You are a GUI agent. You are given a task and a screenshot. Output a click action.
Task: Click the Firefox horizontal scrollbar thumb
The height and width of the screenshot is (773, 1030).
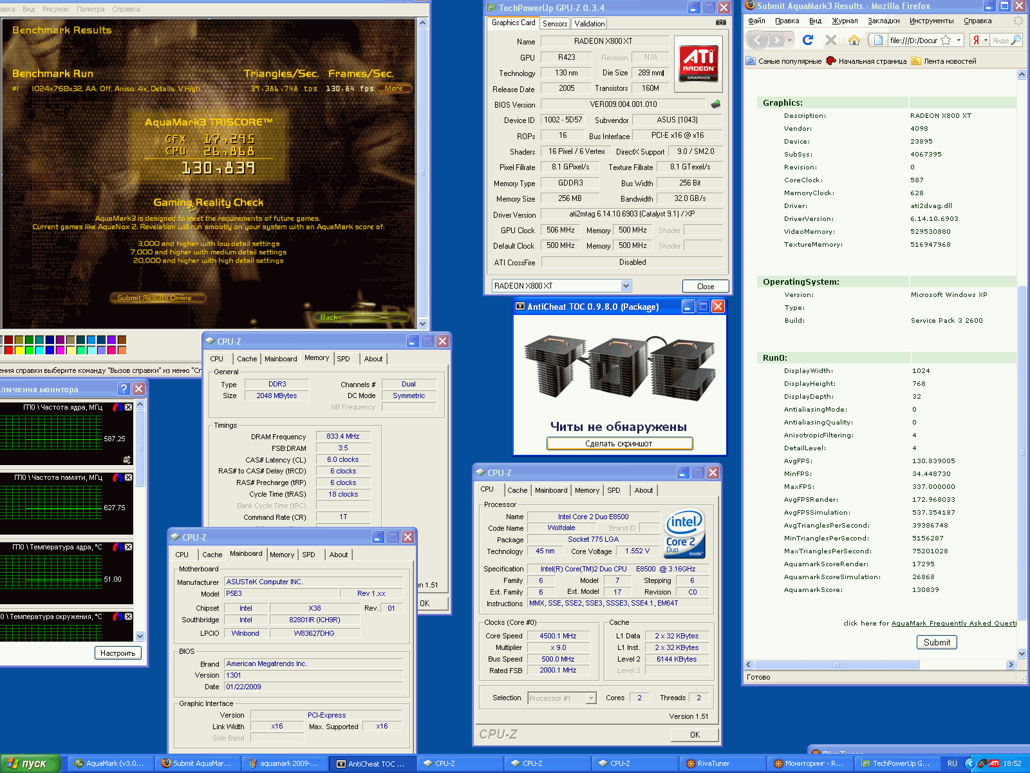coord(837,665)
